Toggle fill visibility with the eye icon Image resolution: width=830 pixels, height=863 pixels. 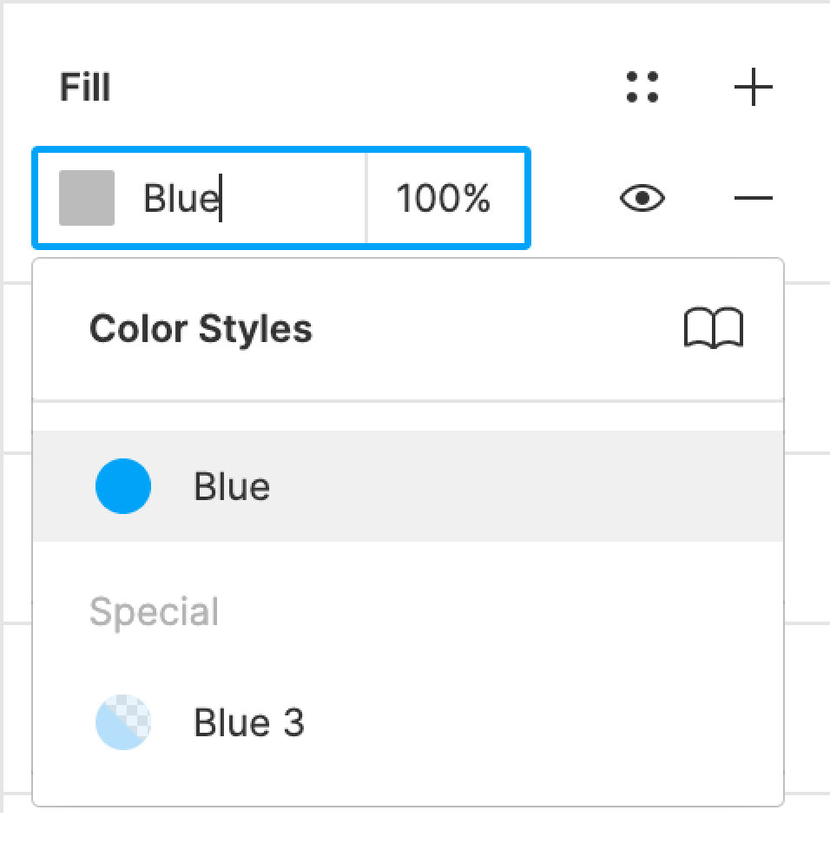(642, 199)
